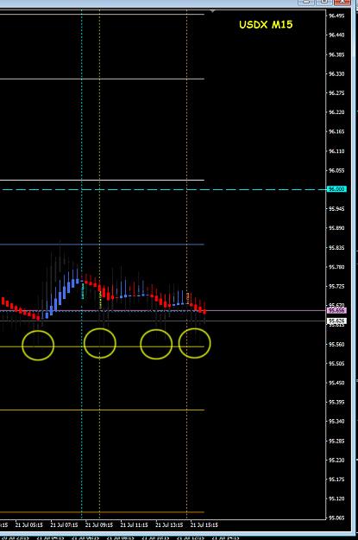Click price scale value 96.385
The width and height of the screenshot is (358, 540).
(x=336, y=54)
